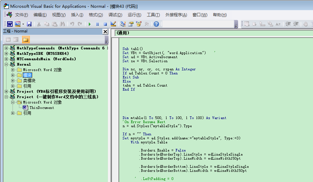Viewport: 313px width, 182px height.
Task: Open the 插入(I) menu
Action: pos(77,15)
